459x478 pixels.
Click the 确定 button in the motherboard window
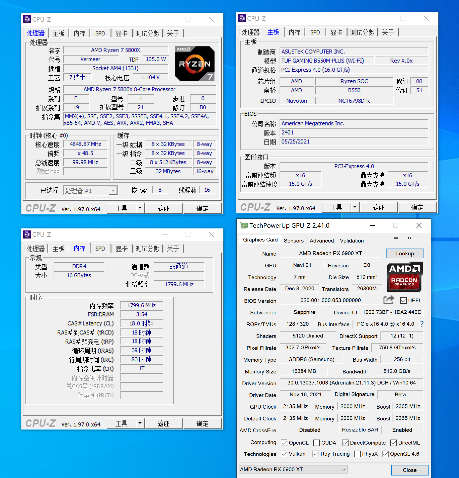417,208
